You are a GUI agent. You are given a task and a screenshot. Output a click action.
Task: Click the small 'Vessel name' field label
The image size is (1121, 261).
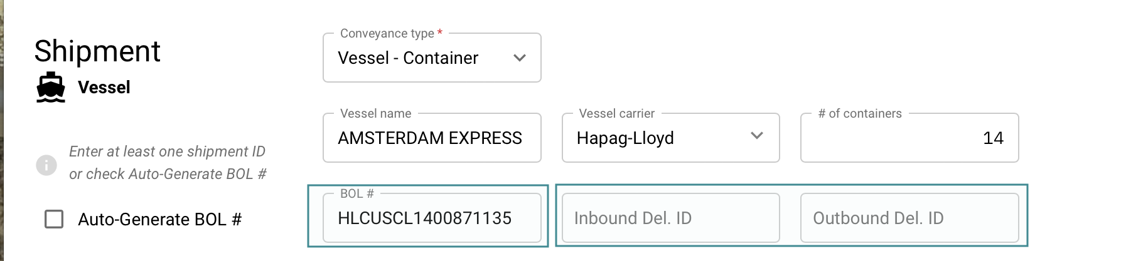tap(375, 114)
